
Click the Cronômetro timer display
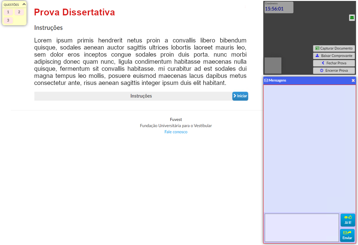coord(279,7)
